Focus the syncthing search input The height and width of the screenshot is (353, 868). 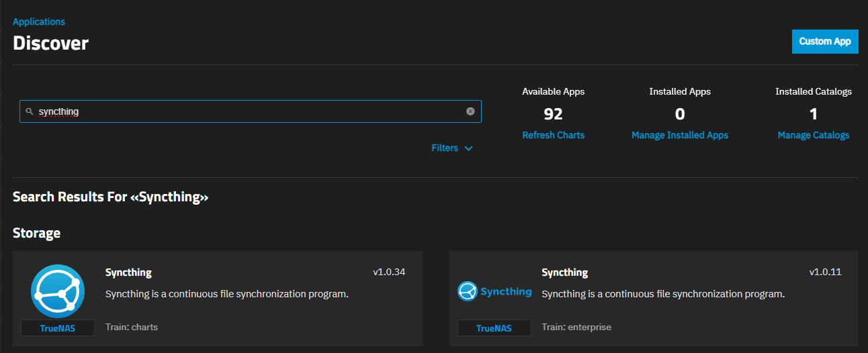pyautogui.click(x=251, y=111)
